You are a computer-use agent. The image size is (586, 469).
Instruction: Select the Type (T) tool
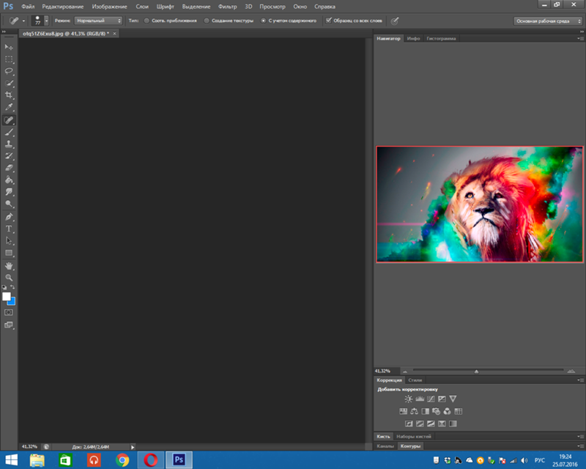tap(10, 229)
